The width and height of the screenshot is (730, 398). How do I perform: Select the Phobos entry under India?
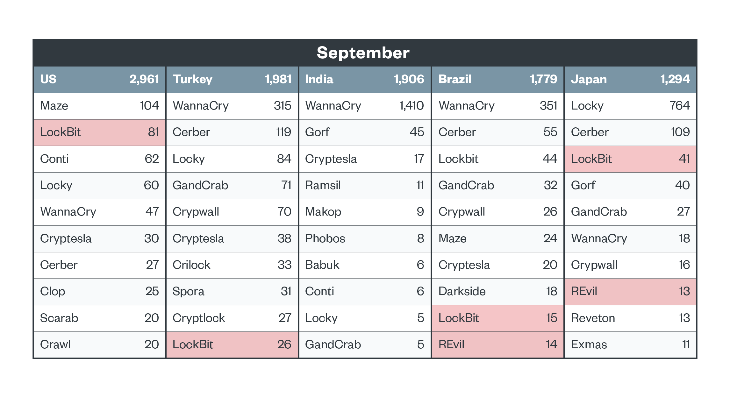[x=325, y=238]
